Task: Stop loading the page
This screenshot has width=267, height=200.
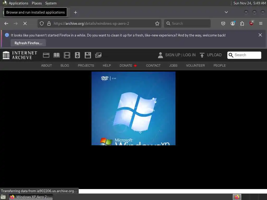Action: click(25, 23)
